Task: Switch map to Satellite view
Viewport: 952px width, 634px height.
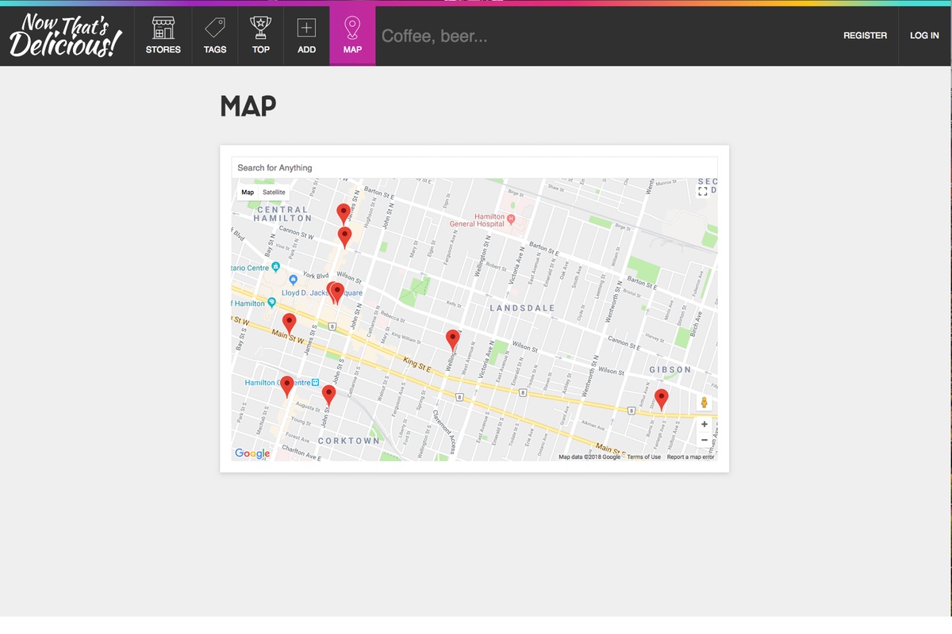Action: [274, 193]
